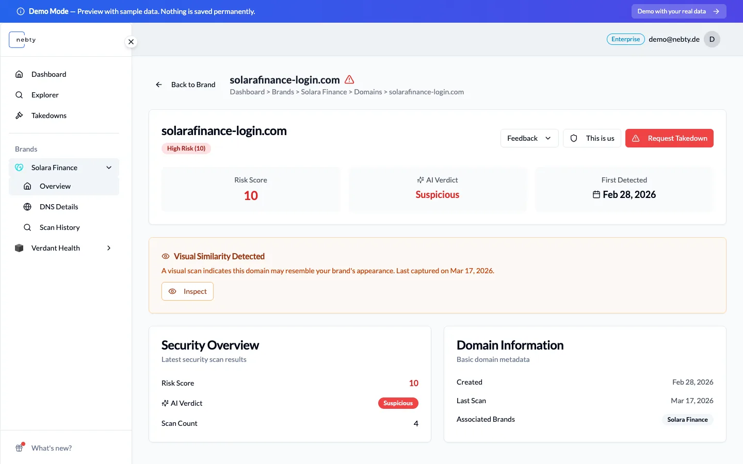Open Scan History page

tap(64, 227)
